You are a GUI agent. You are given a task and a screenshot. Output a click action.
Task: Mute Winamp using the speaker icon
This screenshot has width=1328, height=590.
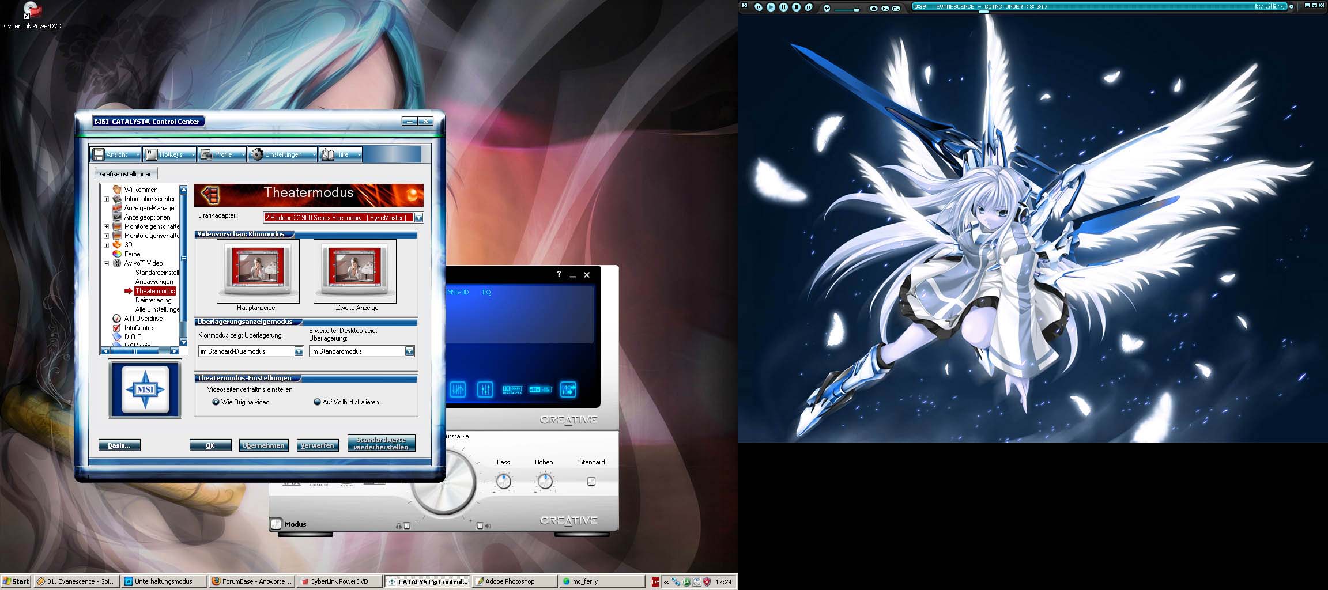(827, 8)
